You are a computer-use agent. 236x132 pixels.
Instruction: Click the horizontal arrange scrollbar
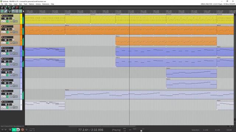point(102,126)
